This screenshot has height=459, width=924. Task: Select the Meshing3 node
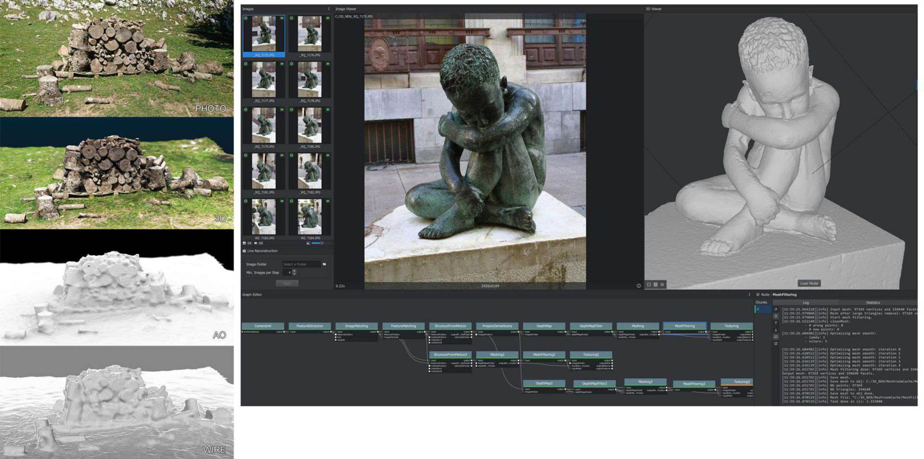tap(646, 382)
